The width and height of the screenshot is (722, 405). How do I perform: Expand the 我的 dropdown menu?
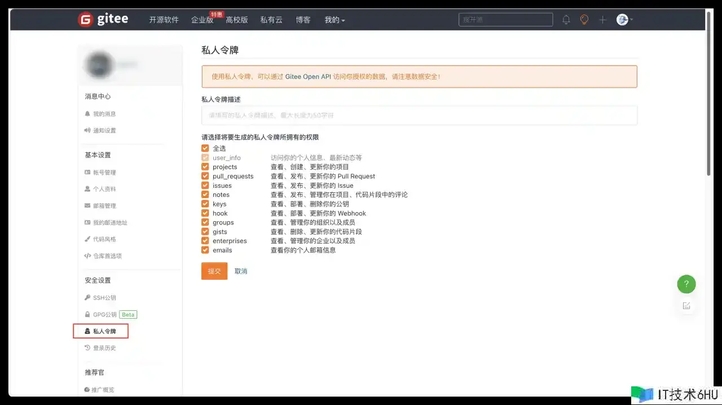coord(334,20)
